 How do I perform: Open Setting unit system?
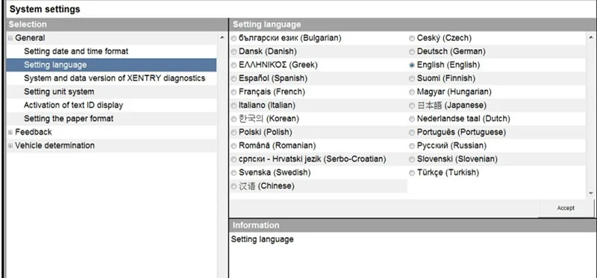click(x=59, y=92)
